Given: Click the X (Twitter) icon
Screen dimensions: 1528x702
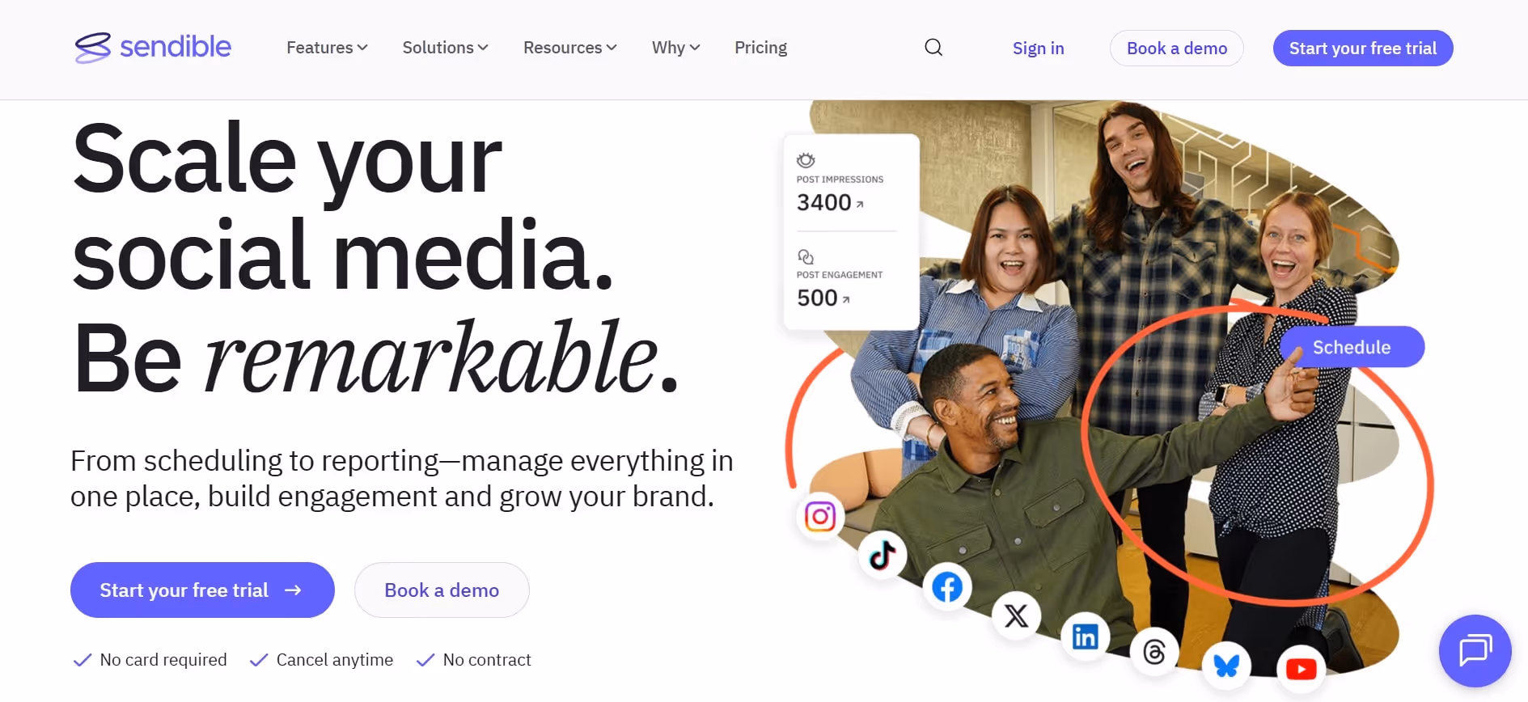Looking at the screenshot, I should (x=1017, y=616).
